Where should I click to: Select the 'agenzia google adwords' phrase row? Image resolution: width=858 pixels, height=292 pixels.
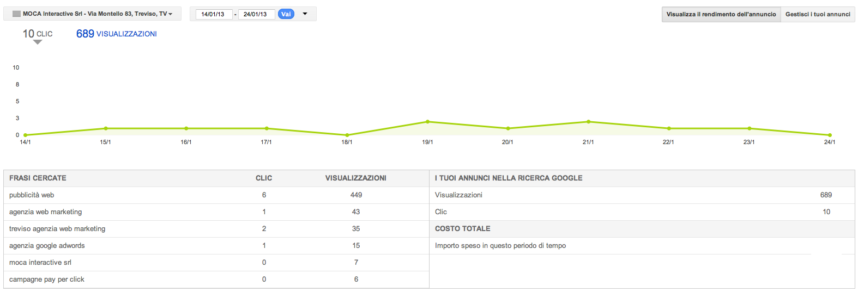[x=216, y=246]
